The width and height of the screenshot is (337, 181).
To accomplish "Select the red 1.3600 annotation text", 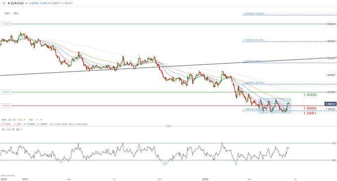I will [x=310, y=108].
